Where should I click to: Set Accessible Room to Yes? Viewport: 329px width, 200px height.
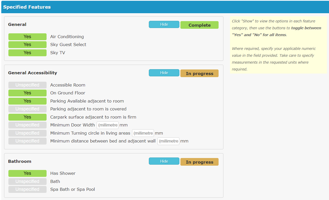tap(27, 85)
